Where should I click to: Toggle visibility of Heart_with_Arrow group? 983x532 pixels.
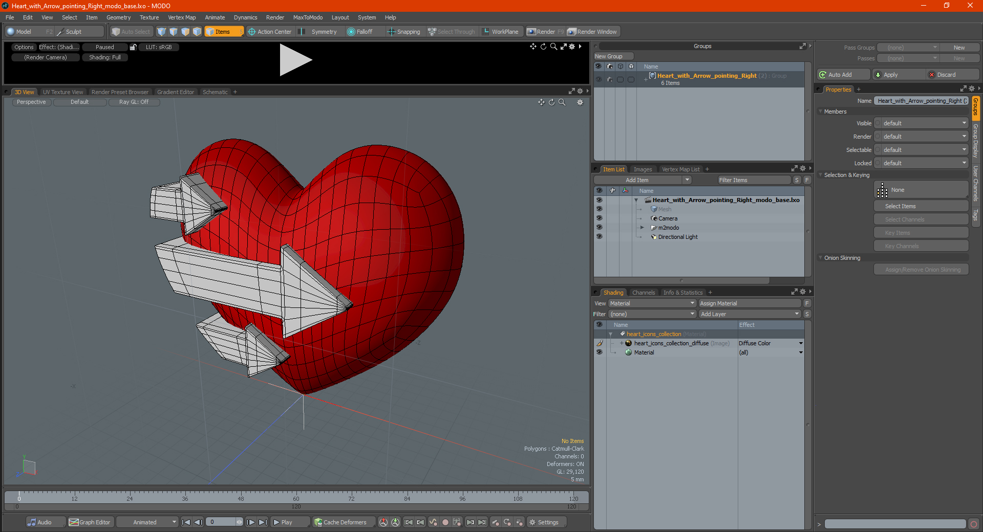(599, 79)
